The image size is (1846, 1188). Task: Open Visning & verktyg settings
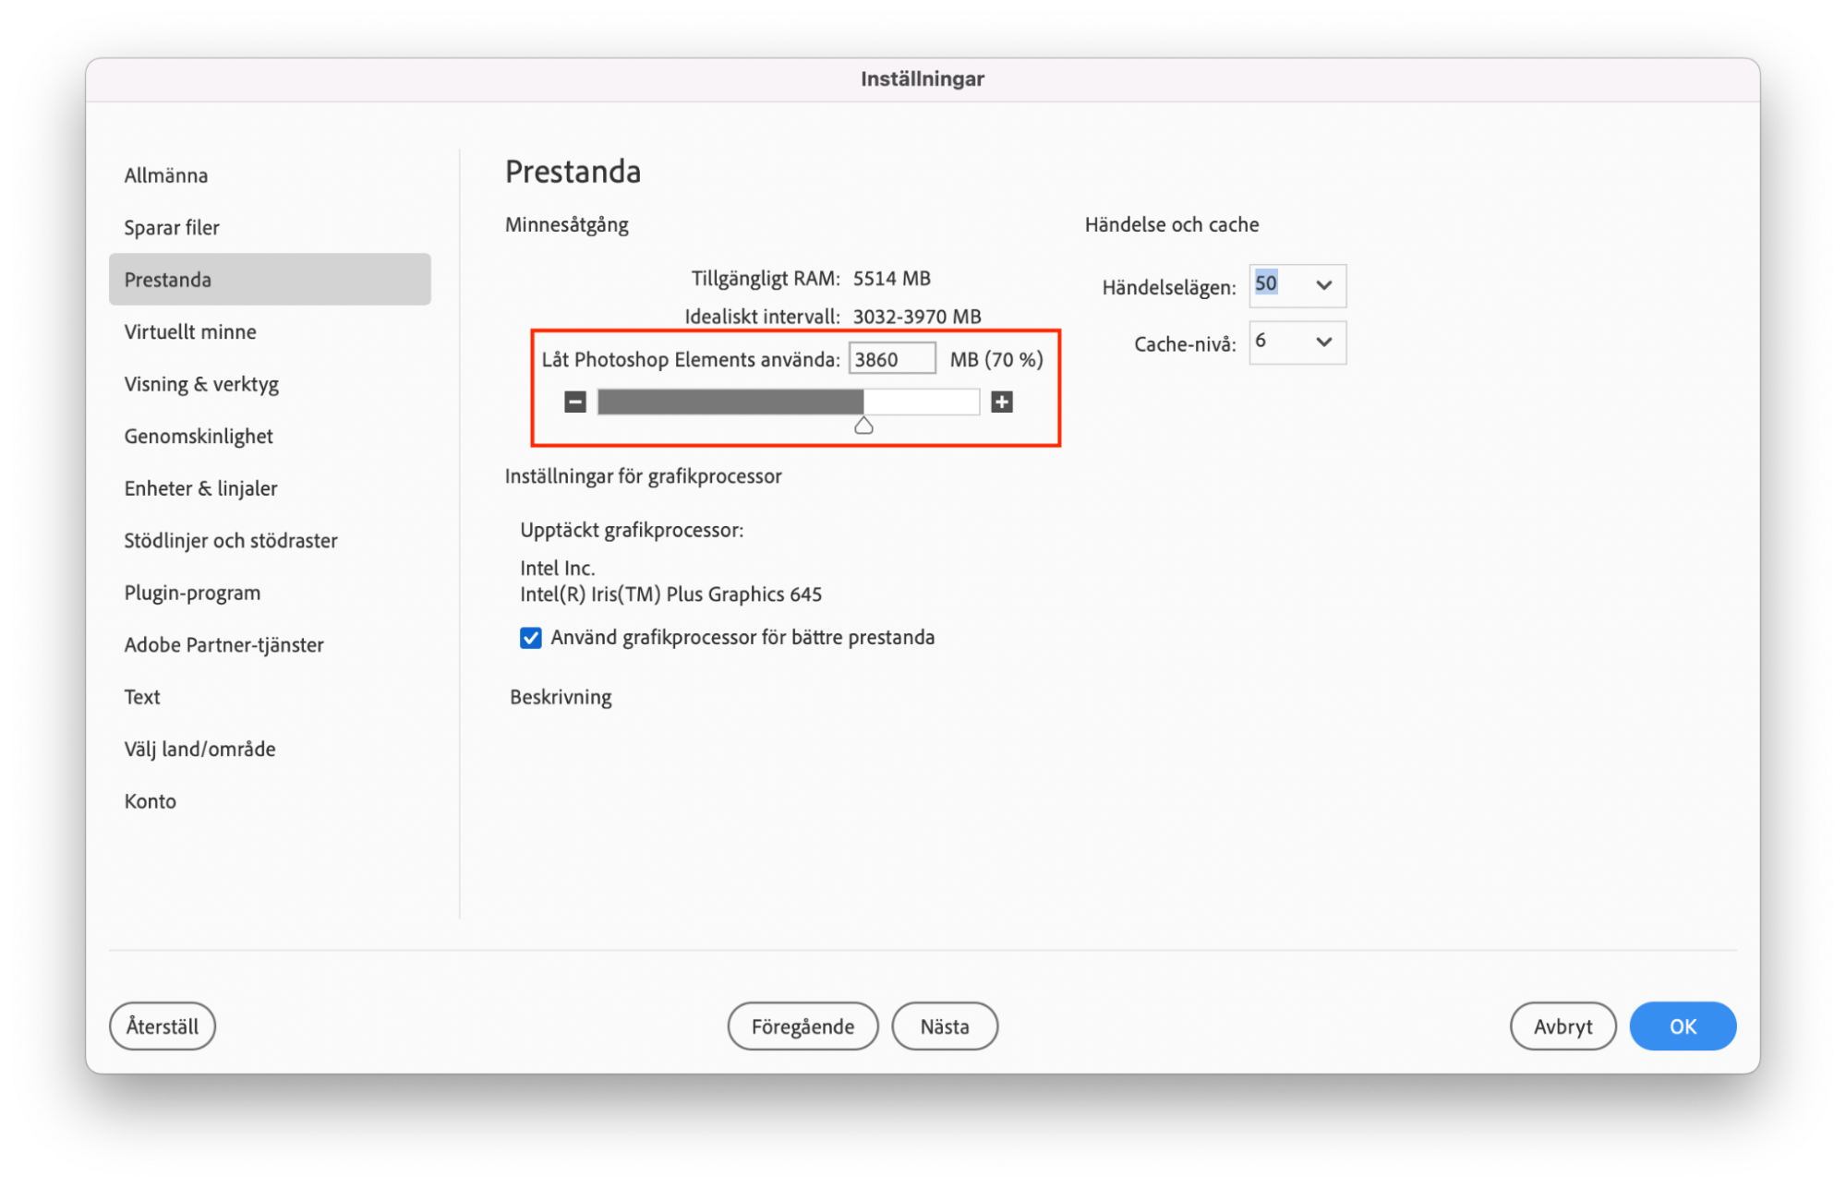coord(270,384)
